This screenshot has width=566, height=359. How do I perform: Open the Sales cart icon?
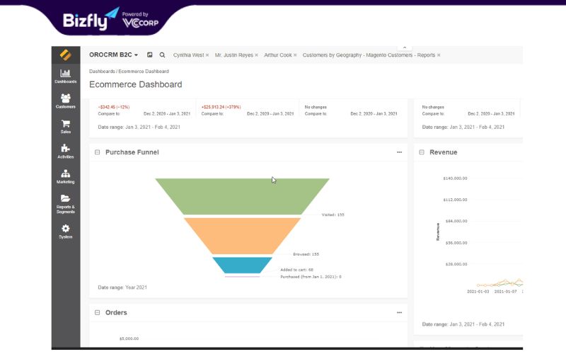[x=65, y=127]
